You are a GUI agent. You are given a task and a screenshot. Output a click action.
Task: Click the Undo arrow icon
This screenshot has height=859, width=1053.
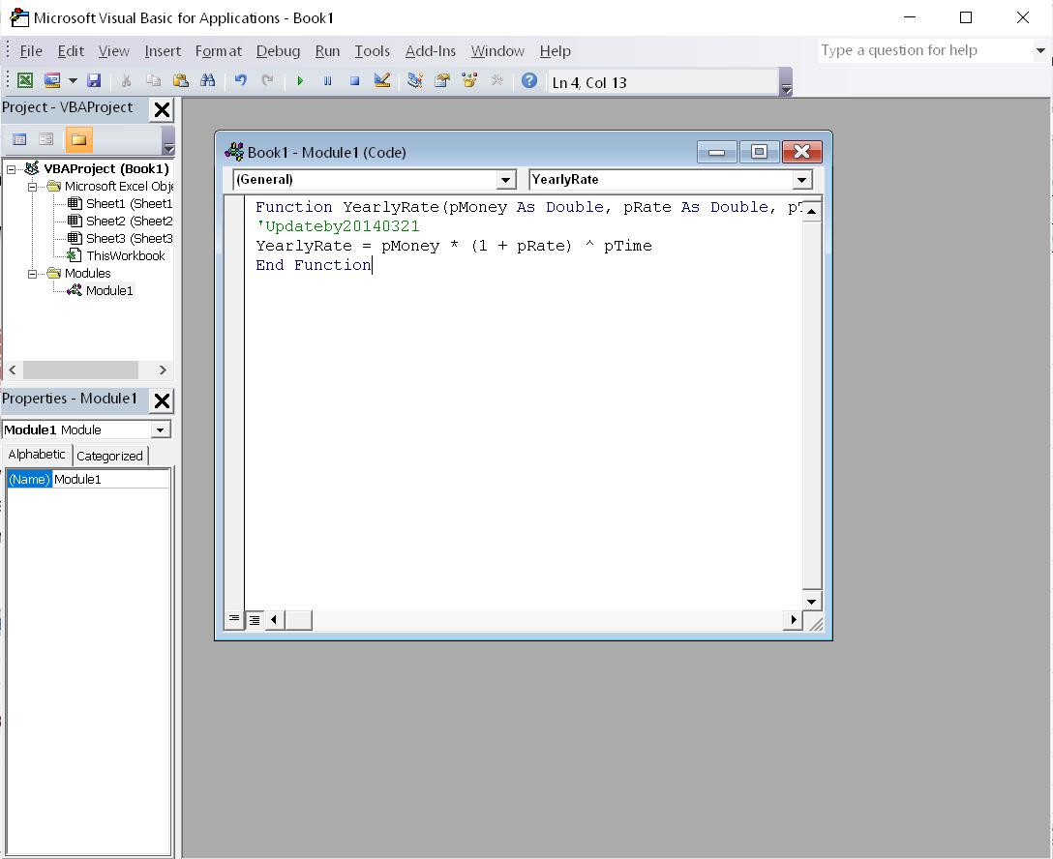pos(240,81)
